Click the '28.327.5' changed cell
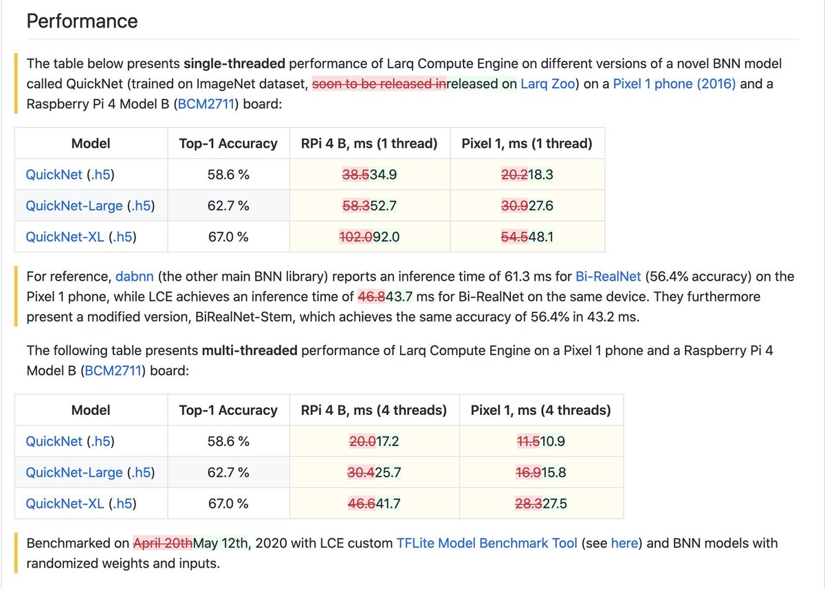 (x=541, y=504)
